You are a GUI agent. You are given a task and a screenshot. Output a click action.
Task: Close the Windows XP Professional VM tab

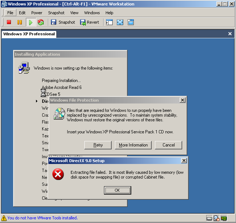[x=230, y=34]
